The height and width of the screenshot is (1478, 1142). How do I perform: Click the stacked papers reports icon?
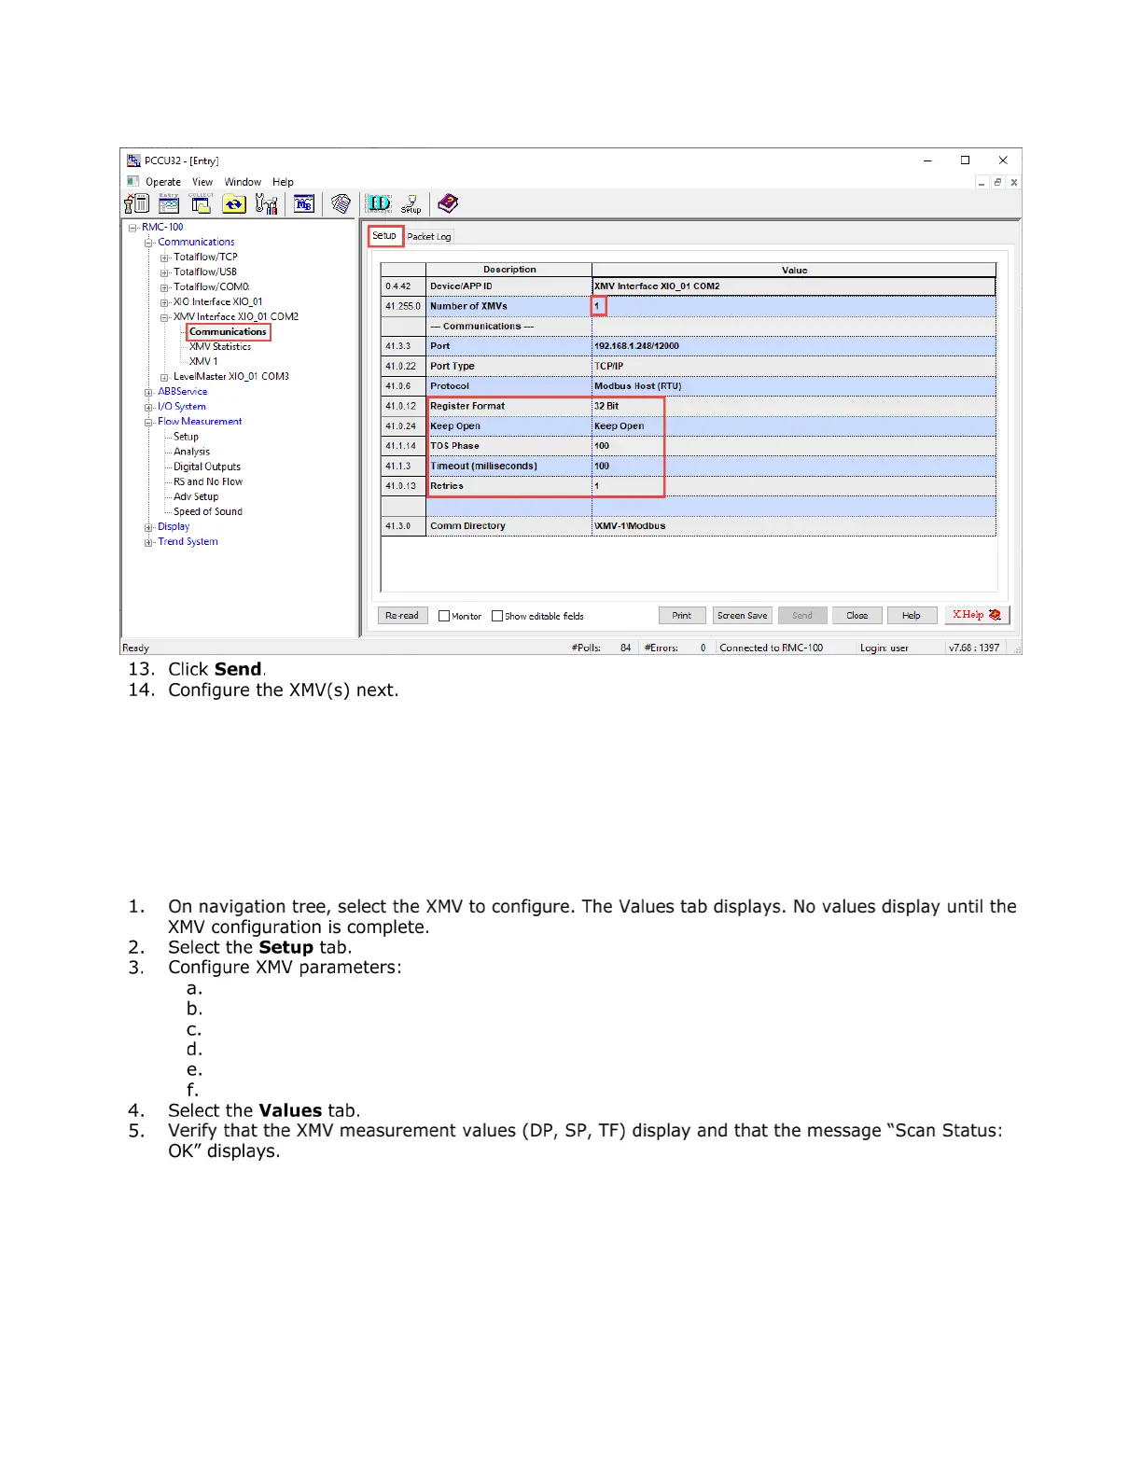341,203
